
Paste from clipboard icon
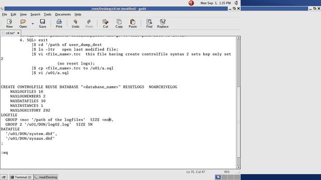point(132,23)
